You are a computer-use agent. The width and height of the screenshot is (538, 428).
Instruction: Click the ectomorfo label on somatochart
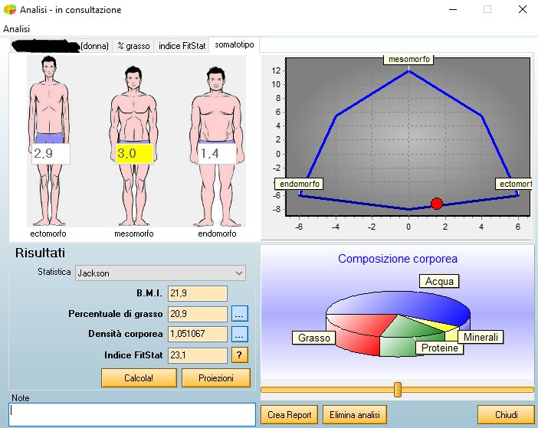pos(514,184)
